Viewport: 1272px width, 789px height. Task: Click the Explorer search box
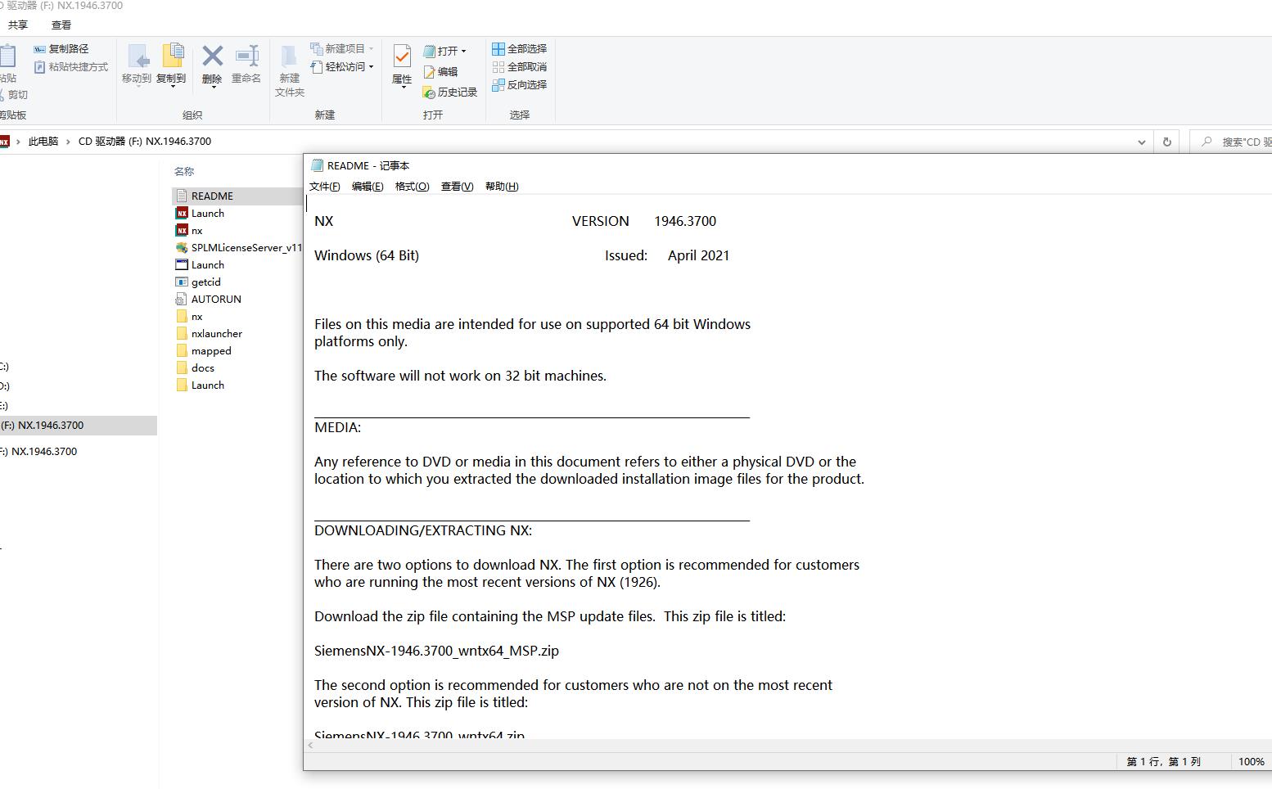point(1232,142)
